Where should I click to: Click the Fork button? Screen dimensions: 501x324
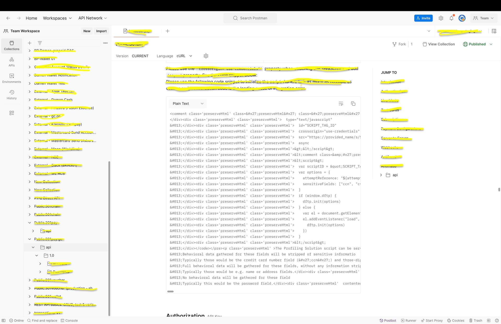point(399,44)
